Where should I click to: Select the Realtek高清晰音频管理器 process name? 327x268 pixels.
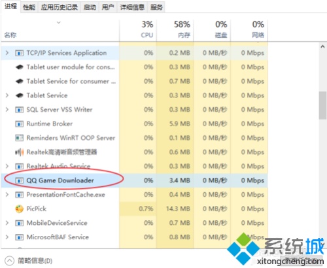[x=61, y=152]
